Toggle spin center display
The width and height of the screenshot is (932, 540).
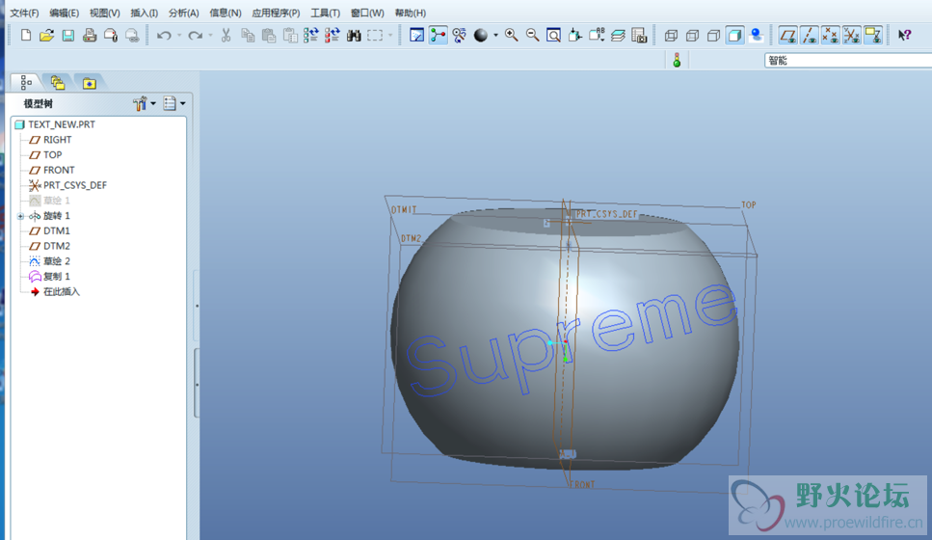(x=439, y=36)
